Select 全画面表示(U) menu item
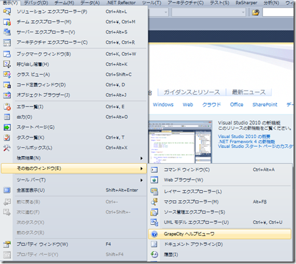 coord(74,190)
